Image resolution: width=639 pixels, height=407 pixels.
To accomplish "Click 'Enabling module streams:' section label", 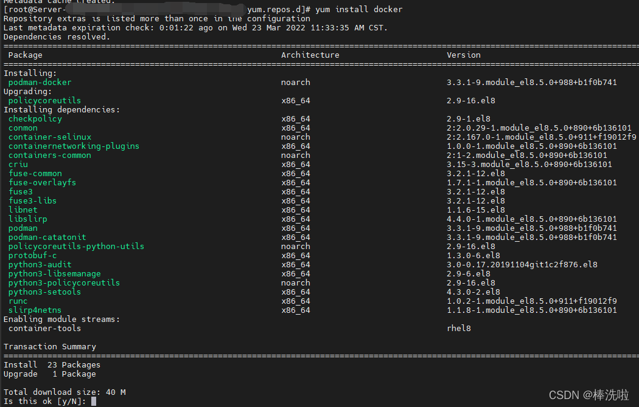I will tap(62, 319).
